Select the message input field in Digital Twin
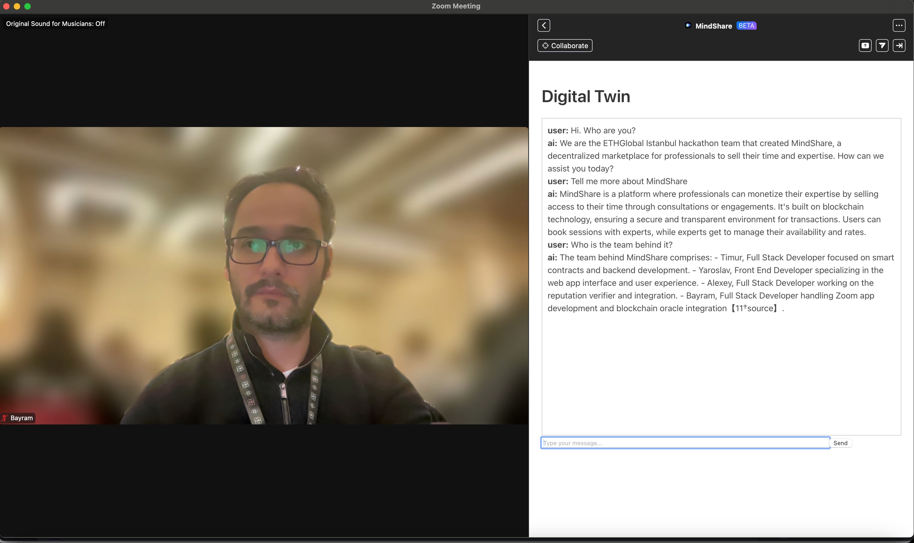The width and height of the screenshot is (914, 543). (x=684, y=443)
